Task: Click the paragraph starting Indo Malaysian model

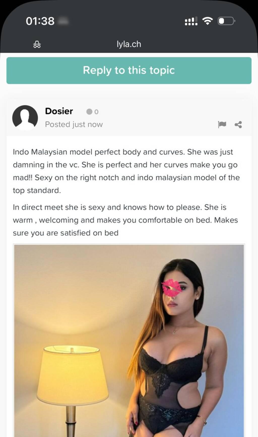Action: pos(126,171)
